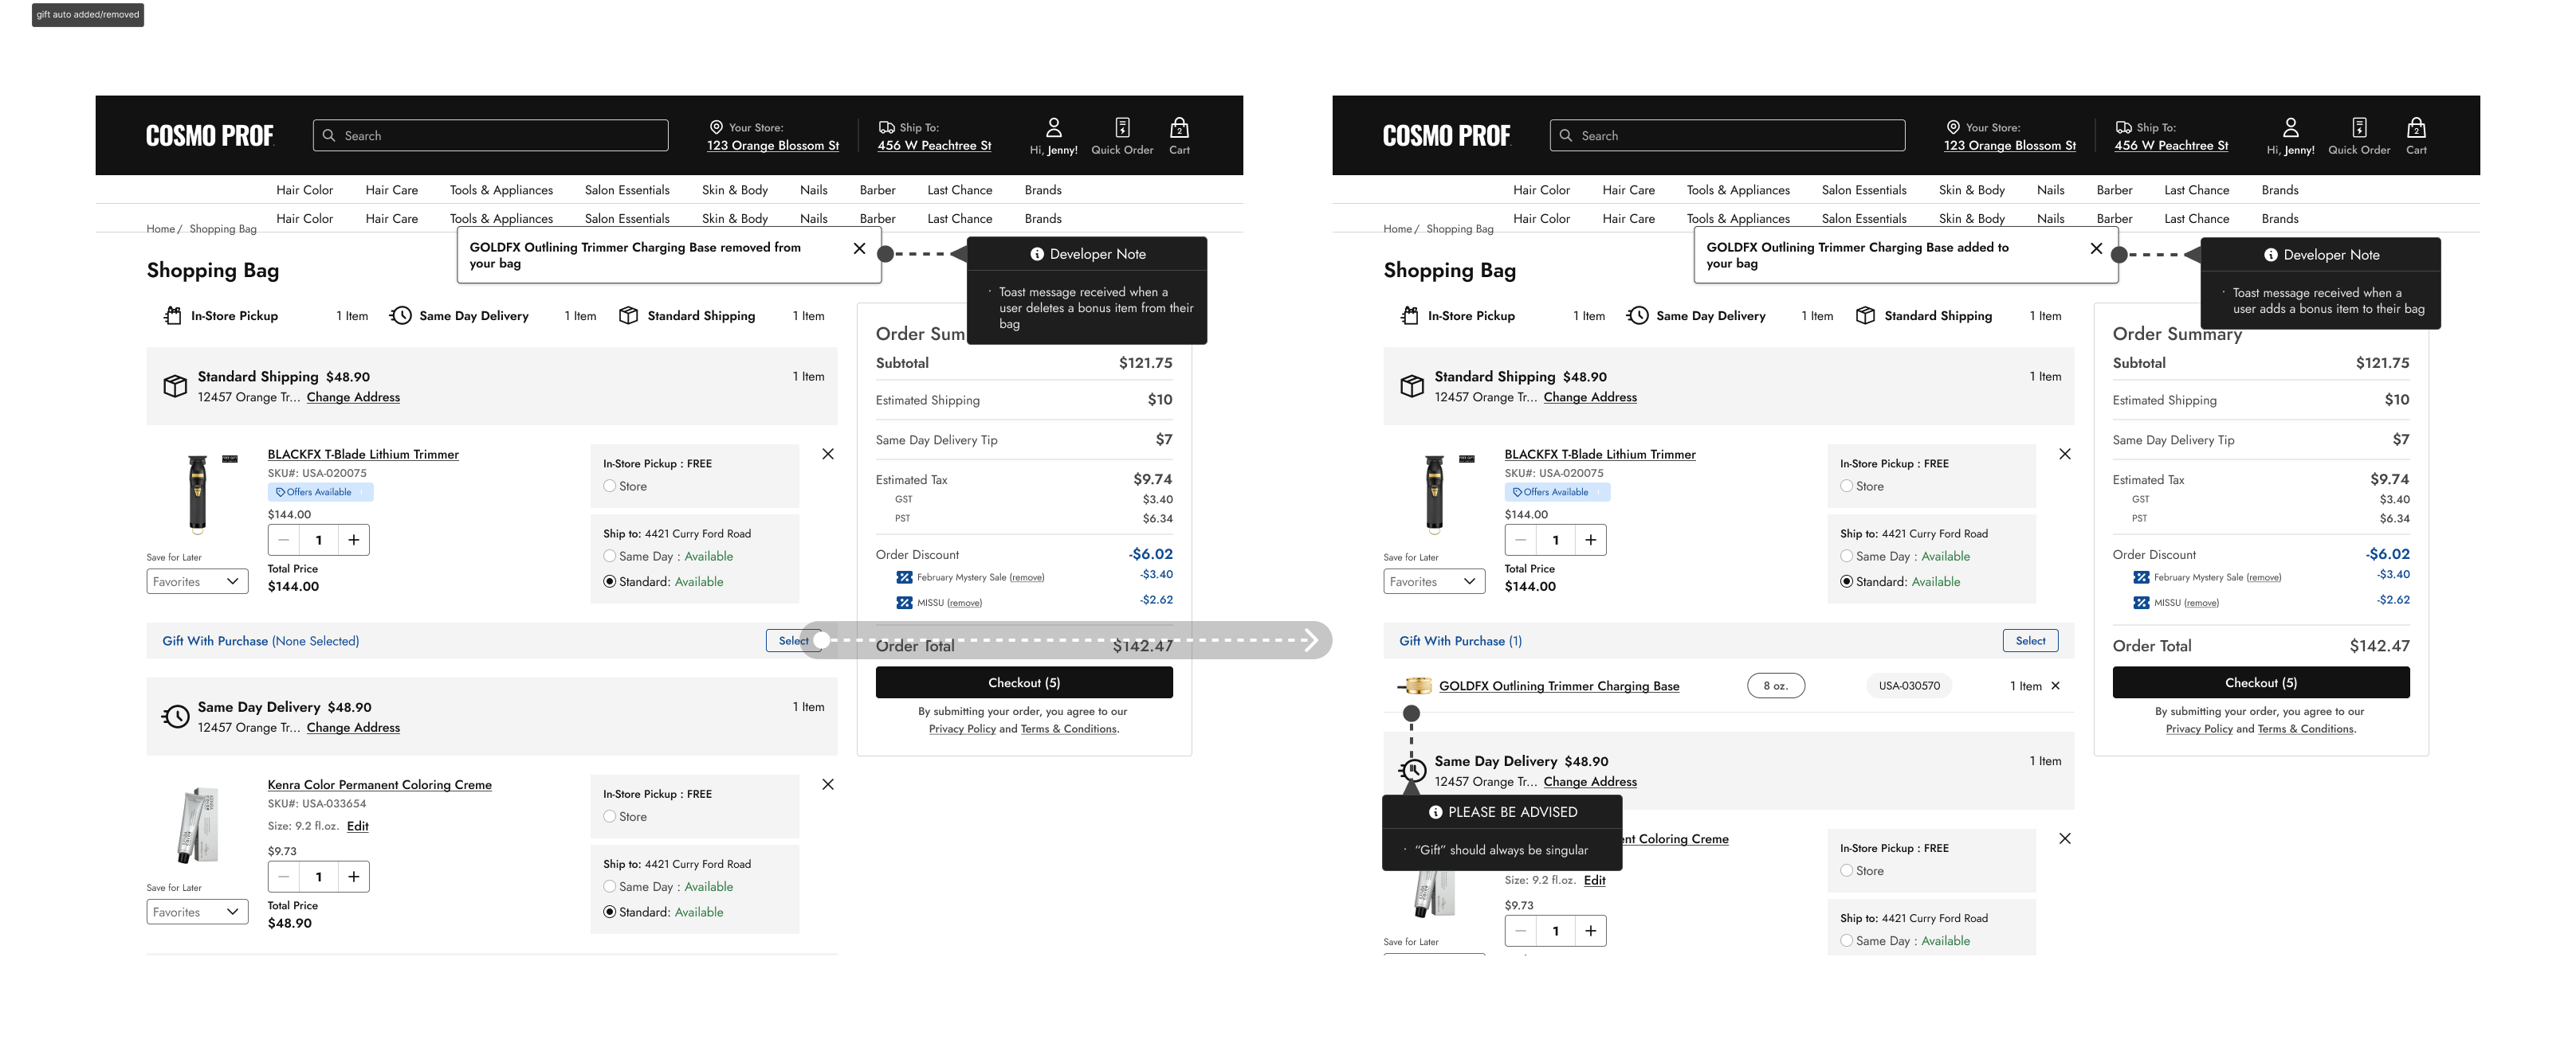The image size is (2576, 1051).
Task: Click BLACKFX trimmer thumbnail in left mockup
Action: tap(198, 494)
